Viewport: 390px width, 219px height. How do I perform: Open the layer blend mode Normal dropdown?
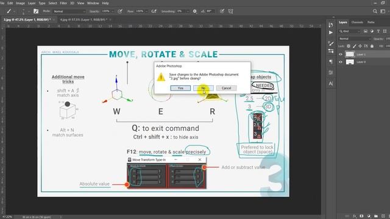(x=355, y=39)
